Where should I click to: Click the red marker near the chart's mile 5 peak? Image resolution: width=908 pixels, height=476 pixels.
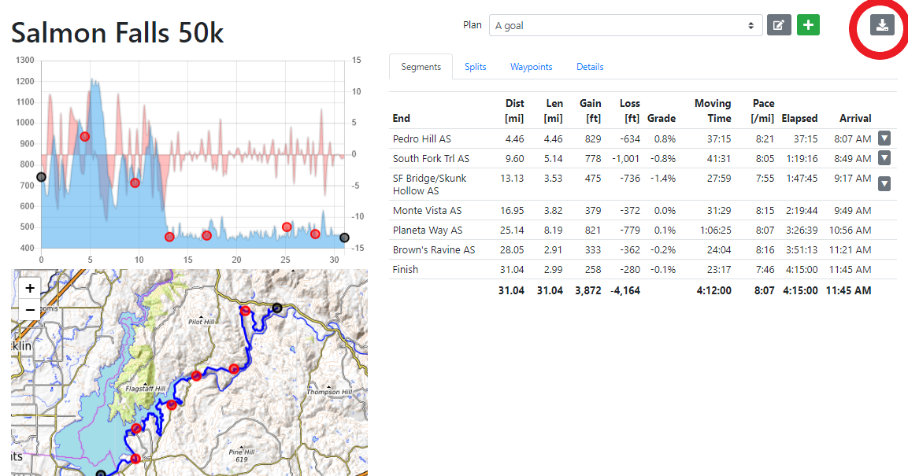(x=84, y=136)
